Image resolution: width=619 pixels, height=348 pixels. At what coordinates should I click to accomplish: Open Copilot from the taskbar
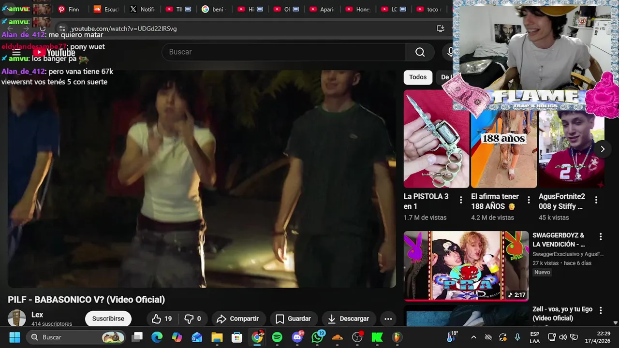coord(177,337)
